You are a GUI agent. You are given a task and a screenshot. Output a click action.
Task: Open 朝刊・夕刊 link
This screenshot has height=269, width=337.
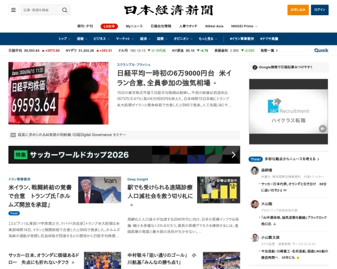click(x=85, y=26)
